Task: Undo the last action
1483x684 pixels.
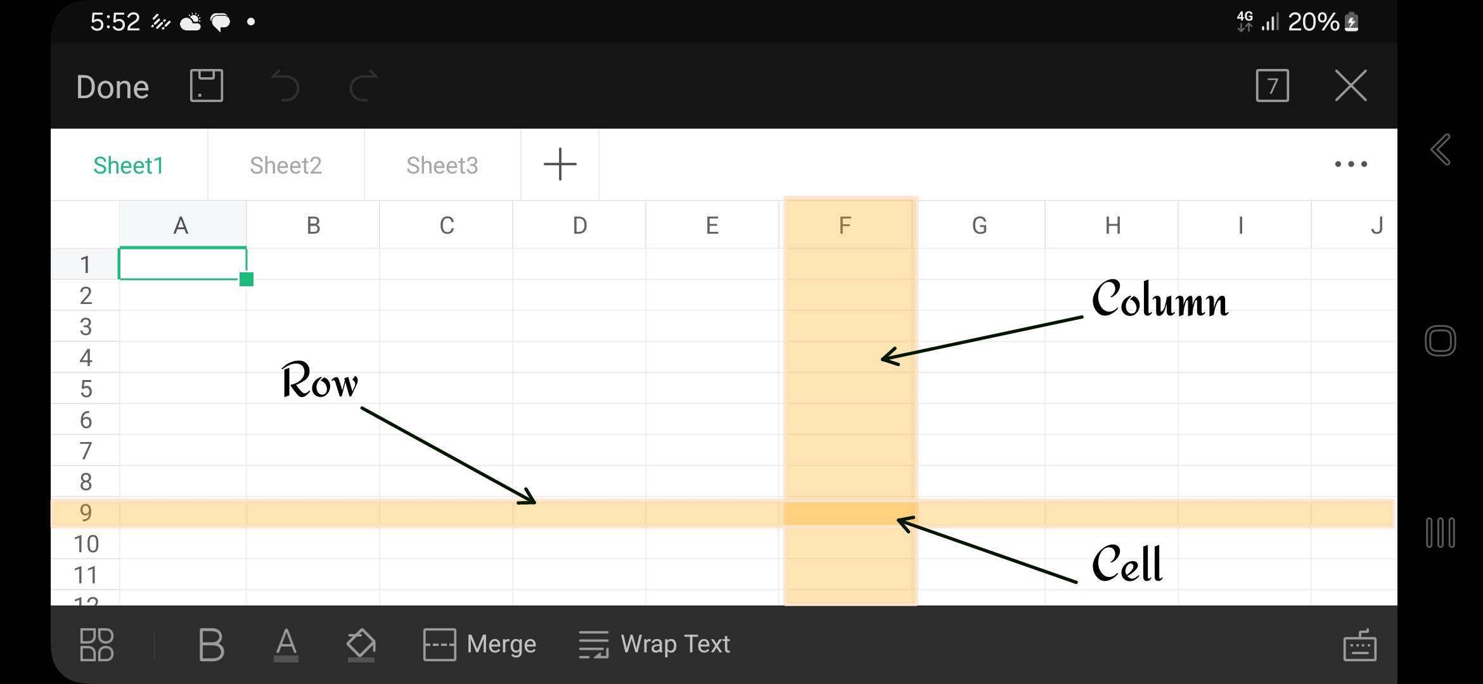Action: 285,86
